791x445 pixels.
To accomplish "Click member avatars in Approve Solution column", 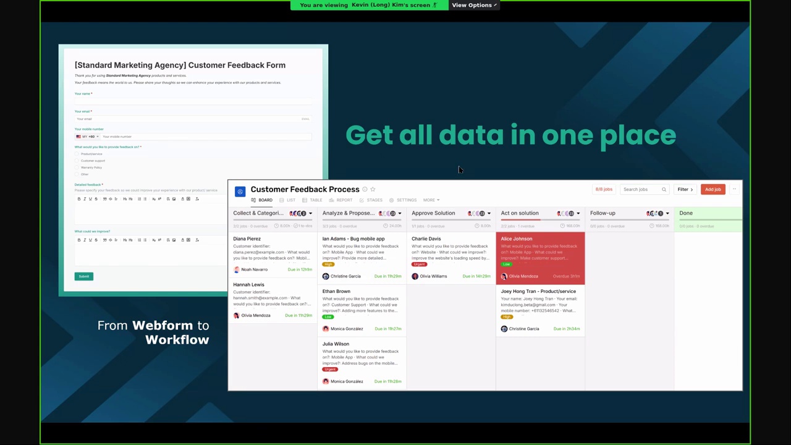I will [476, 213].
